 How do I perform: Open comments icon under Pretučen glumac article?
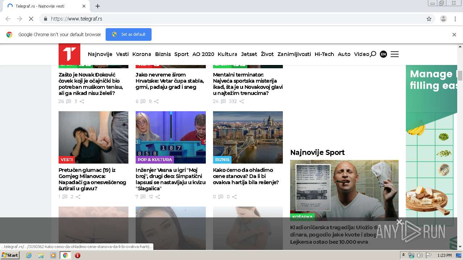65,197
